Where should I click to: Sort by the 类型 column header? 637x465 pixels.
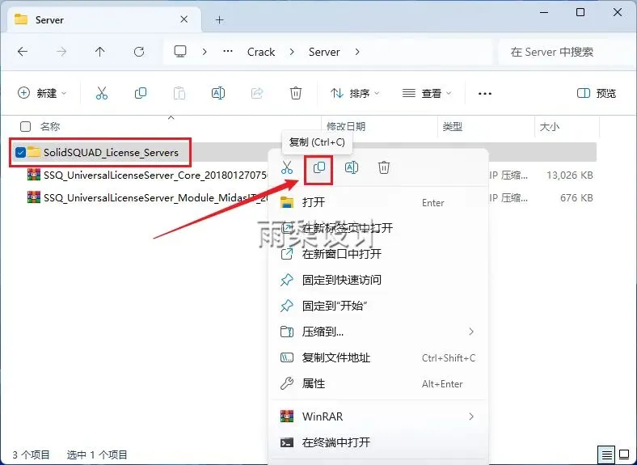coord(452,126)
